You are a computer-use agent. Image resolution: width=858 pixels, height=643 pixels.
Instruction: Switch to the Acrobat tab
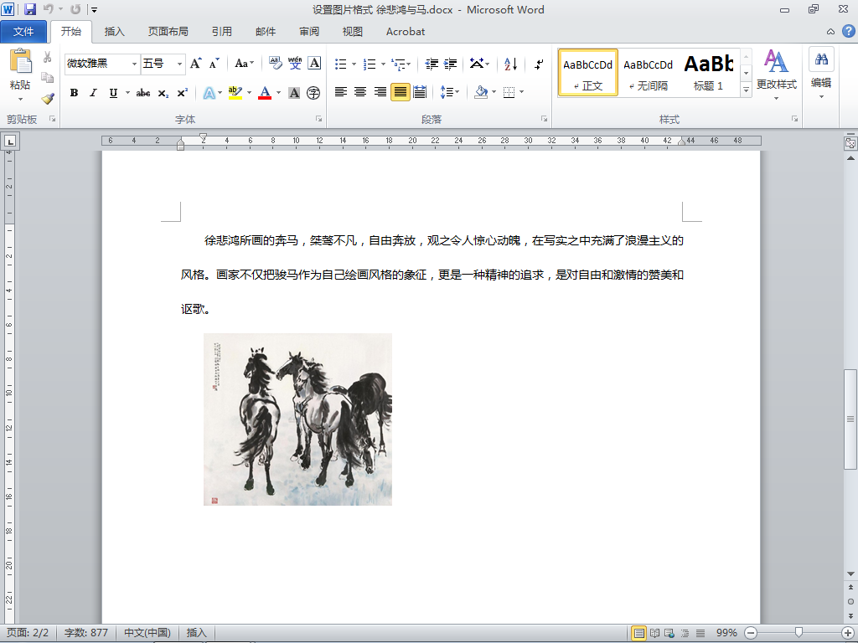pos(406,32)
